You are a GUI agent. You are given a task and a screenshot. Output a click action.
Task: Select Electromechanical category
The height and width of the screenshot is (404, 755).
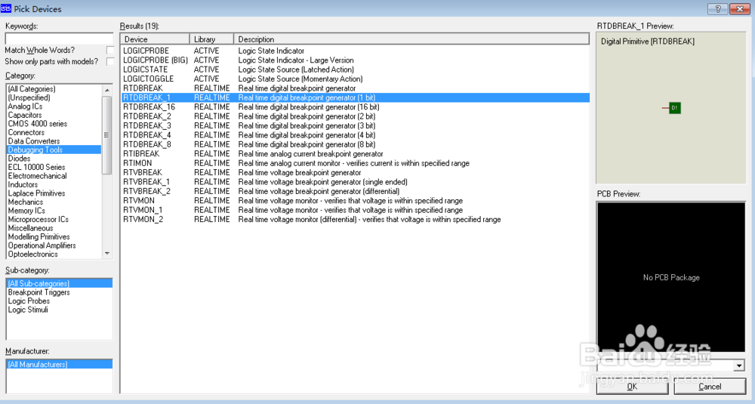[54, 176]
